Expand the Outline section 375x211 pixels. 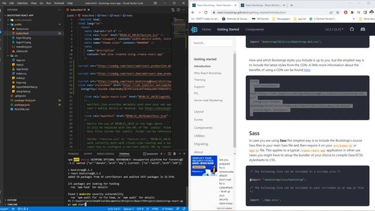pos(12,200)
